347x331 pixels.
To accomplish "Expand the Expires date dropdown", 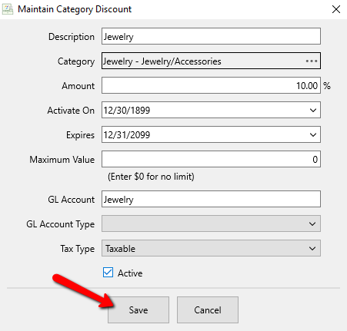I will tap(313, 135).
